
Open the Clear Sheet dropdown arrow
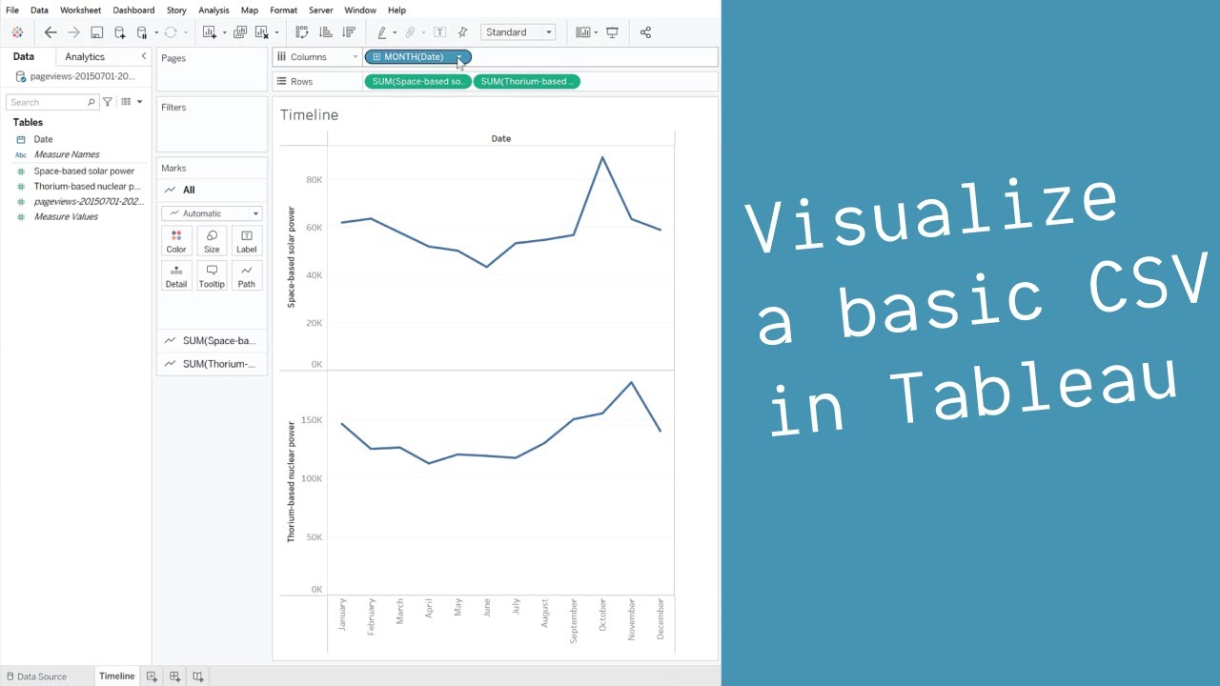[276, 32]
